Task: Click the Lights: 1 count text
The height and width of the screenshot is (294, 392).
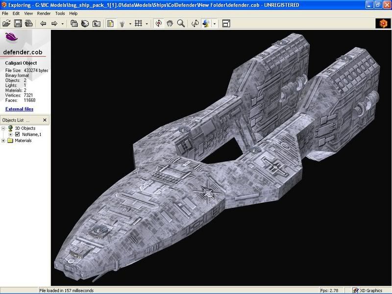Action: coord(16,85)
